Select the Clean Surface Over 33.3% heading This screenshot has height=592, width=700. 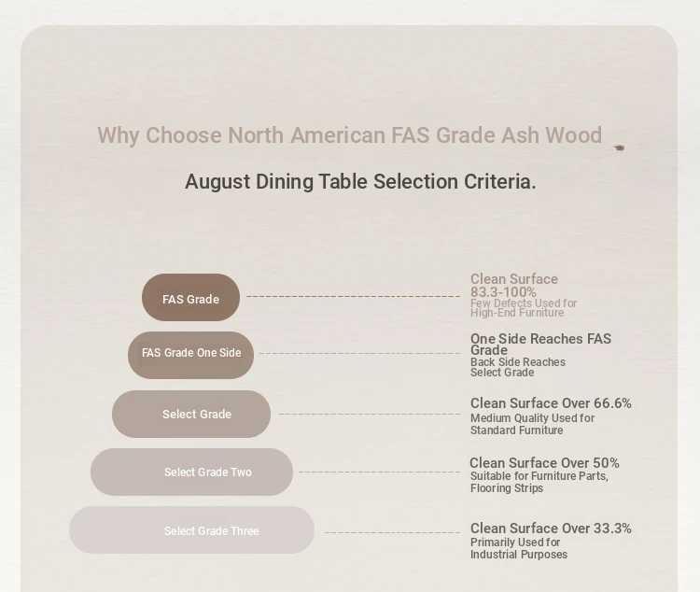click(551, 529)
